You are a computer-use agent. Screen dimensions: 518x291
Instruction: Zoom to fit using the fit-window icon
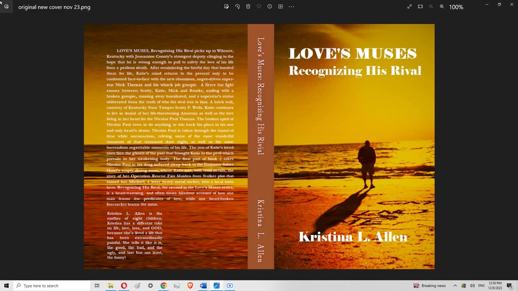pyautogui.click(x=420, y=6)
